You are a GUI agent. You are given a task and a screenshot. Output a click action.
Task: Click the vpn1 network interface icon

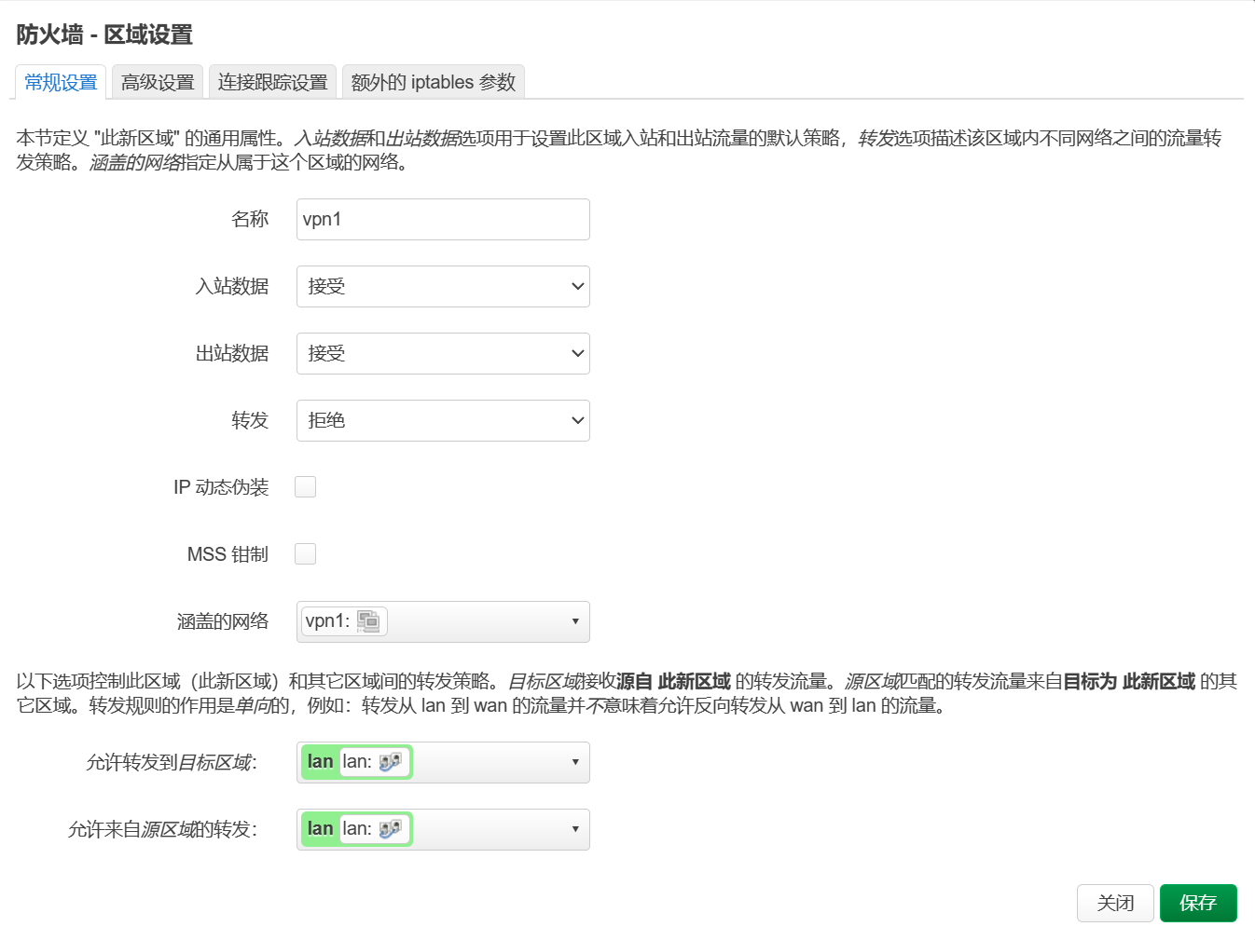tap(368, 621)
